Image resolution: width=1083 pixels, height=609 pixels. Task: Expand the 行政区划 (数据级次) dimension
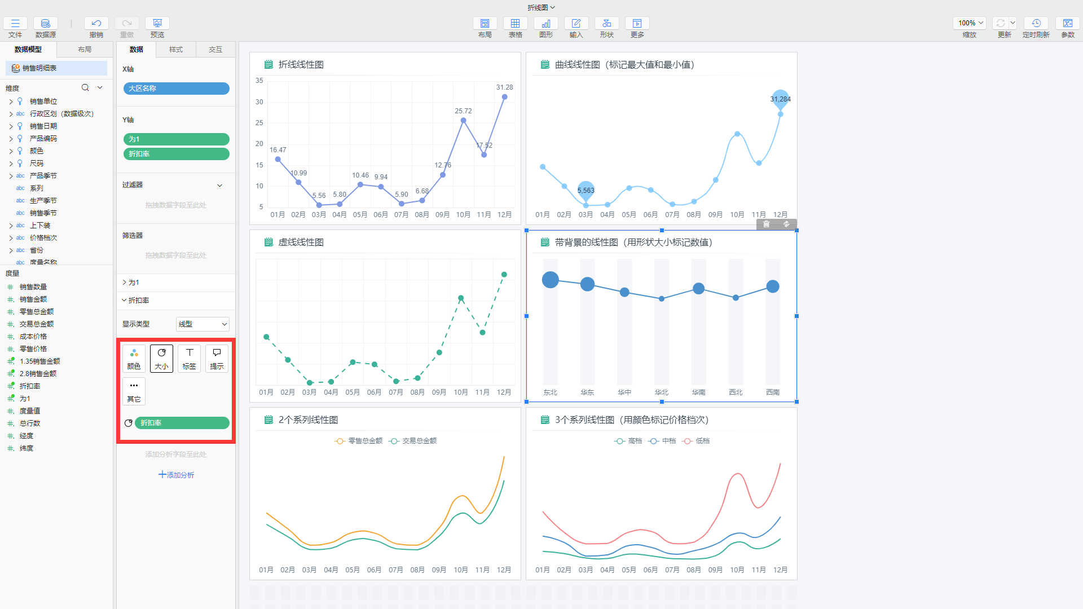tap(10, 114)
